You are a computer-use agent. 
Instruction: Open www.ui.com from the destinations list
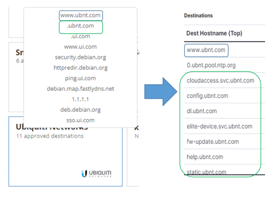(80, 47)
